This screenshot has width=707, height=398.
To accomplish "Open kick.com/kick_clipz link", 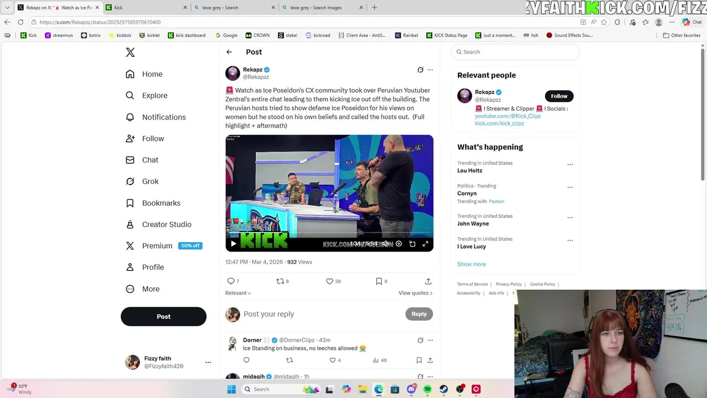I will coord(499,123).
